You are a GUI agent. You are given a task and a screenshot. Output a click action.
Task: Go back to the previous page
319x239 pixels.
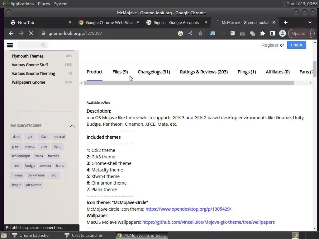pyautogui.click(x=11, y=33)
